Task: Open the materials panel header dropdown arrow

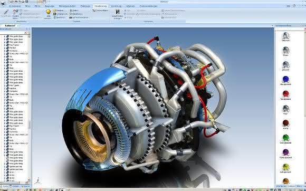Action: [272, 25]
